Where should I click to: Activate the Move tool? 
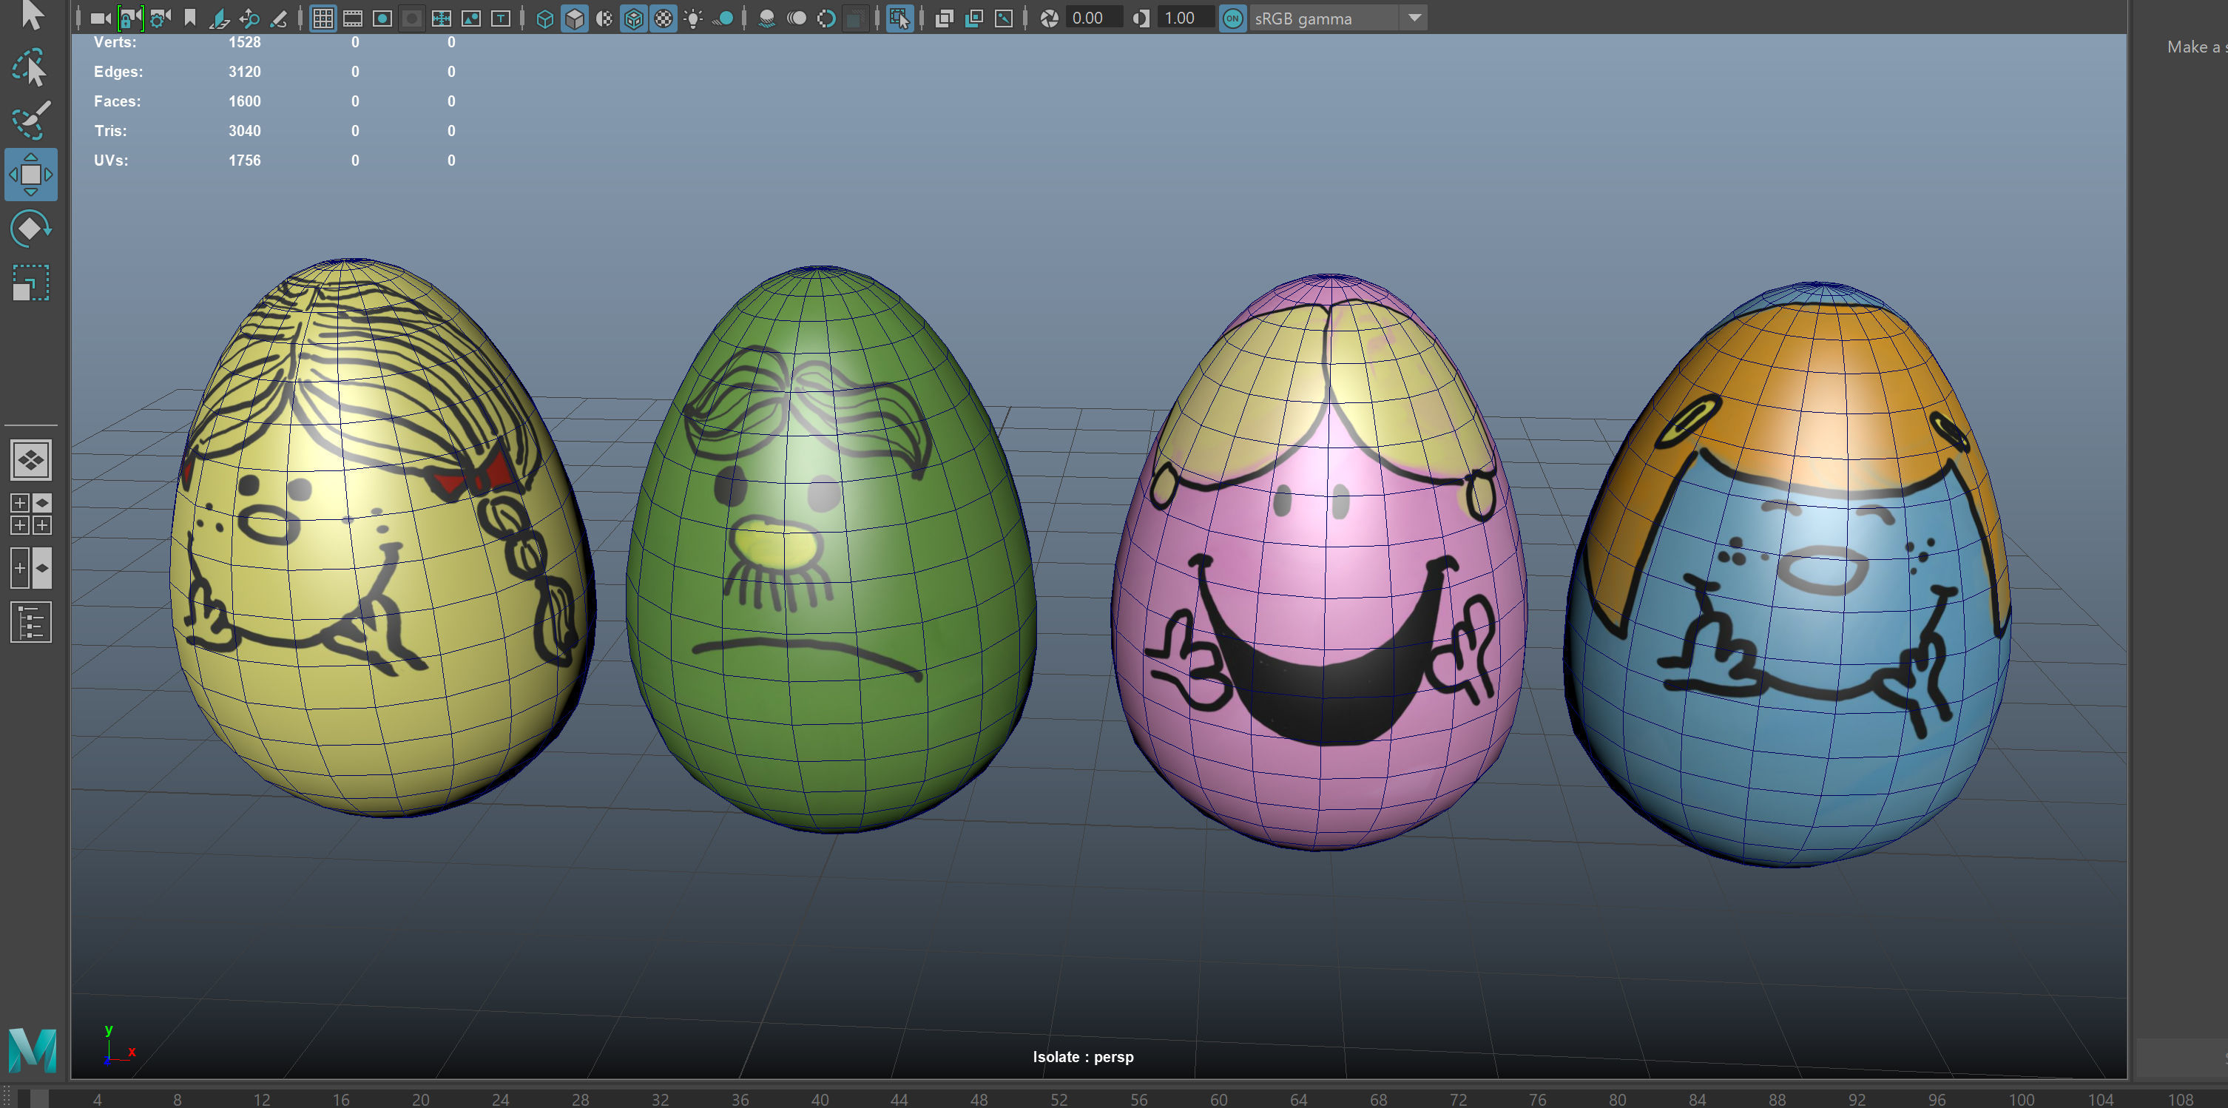(31, 174)
